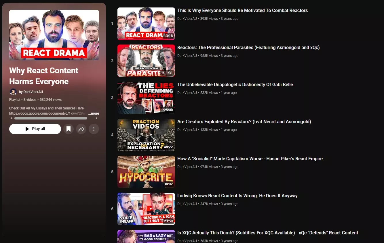Click DarkViperAU channel name under 583K views video

187,241
